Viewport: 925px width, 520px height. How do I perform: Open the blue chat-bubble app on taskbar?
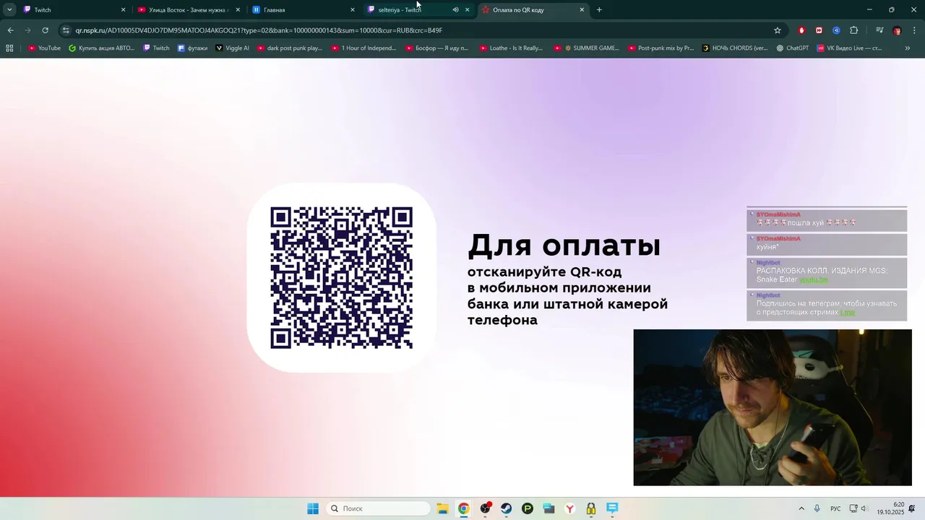click(x=612, y=508)
